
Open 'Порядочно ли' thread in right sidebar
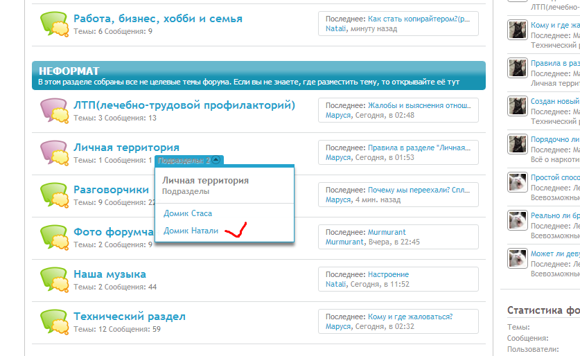pyautogui.click(x=554, y=139)
